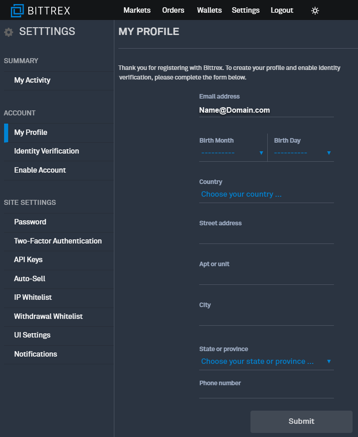Go to API Keys settings

[x=28, y=260]
